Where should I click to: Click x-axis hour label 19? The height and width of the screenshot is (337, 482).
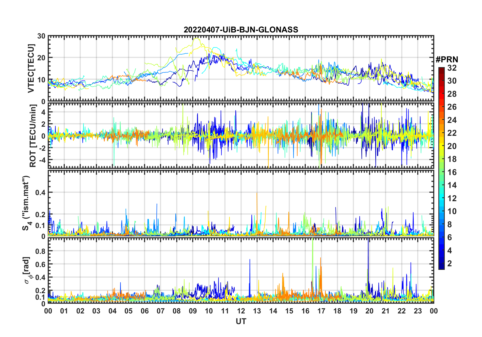[354, 311]
